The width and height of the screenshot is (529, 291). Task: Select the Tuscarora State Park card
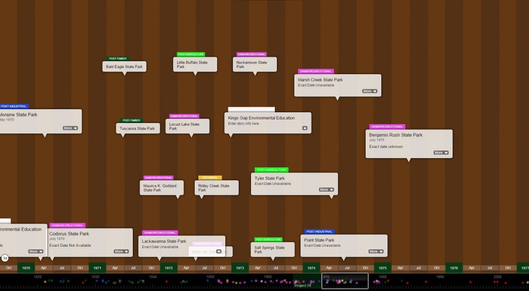pyautogui.click(x=137, y=128)
